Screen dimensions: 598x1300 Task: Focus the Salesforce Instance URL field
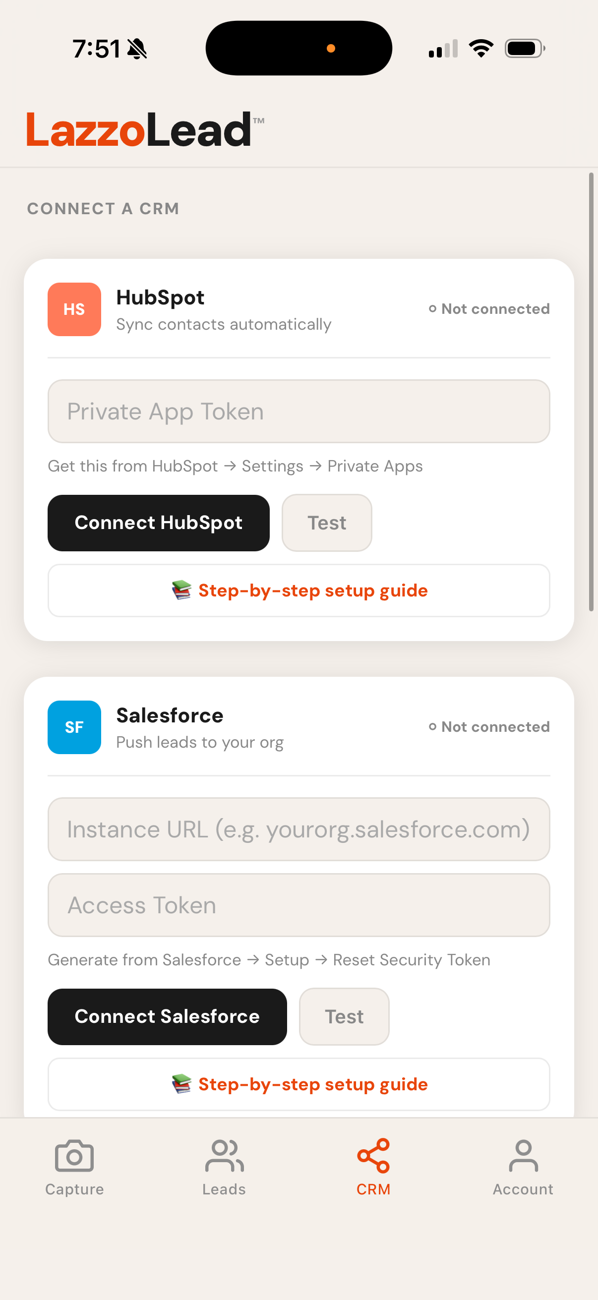coord(299,829)
